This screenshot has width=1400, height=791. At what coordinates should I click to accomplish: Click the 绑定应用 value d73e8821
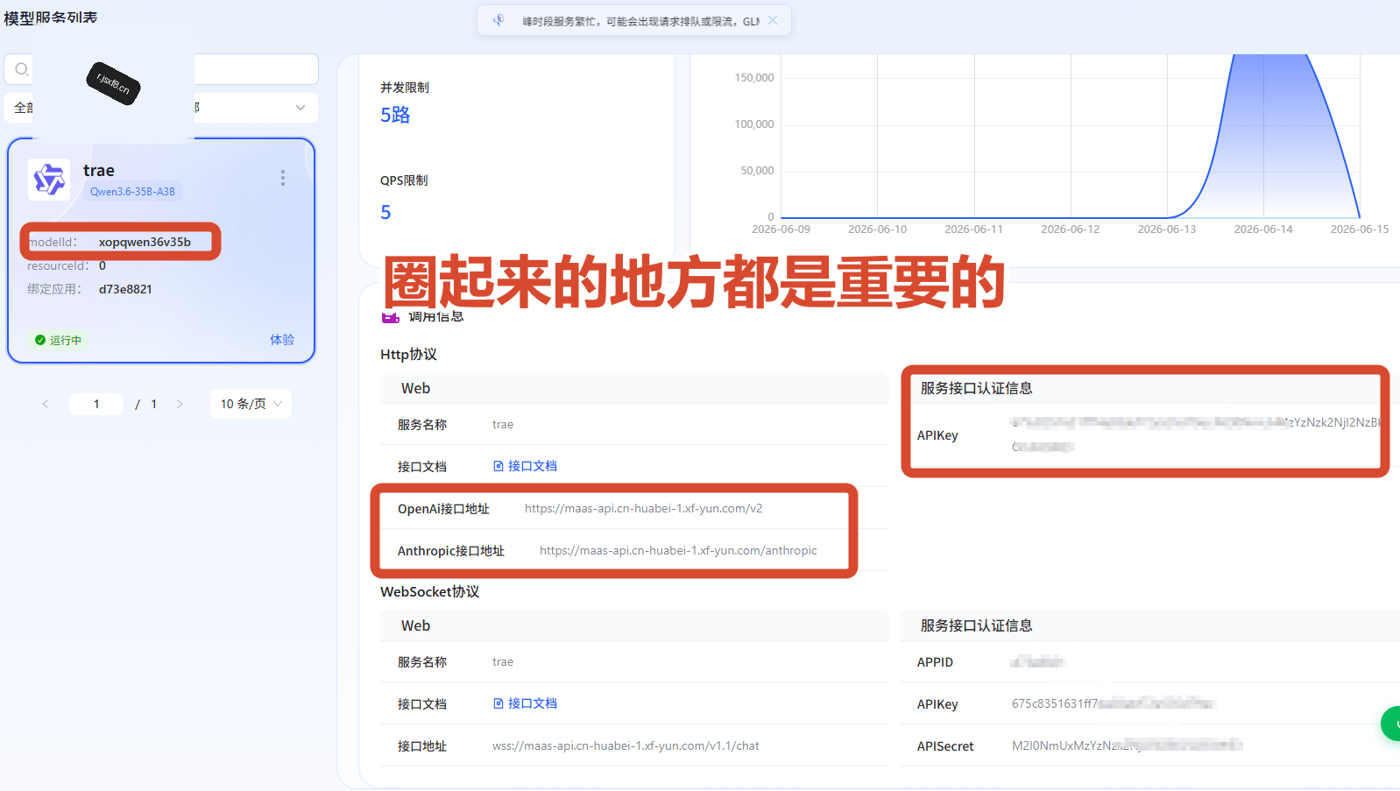click(x=125, y=289)
